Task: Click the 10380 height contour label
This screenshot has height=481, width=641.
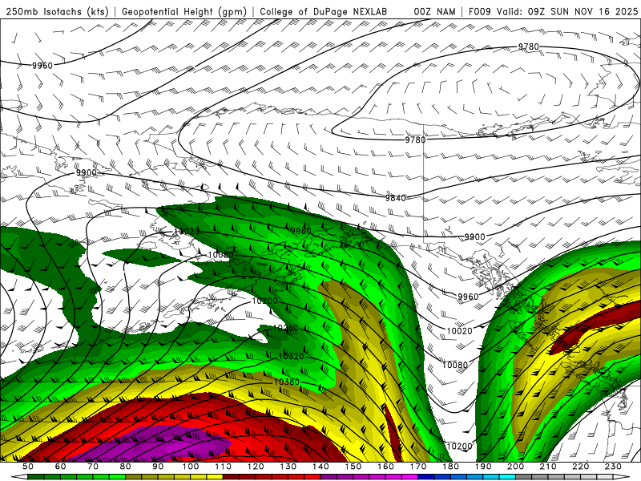Action: click(x=287, y=382)
